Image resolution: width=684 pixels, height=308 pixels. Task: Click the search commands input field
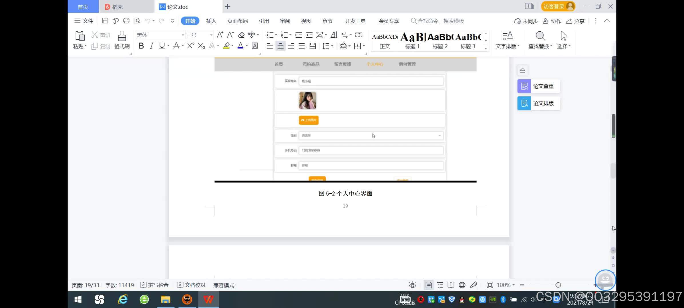point(438,21)
